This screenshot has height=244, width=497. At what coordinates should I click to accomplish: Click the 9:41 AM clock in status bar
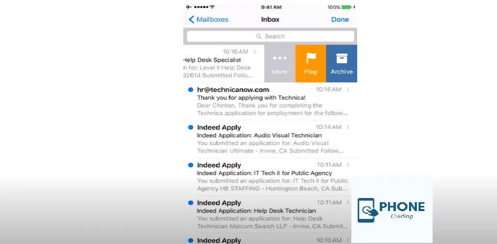pos(271,7)
